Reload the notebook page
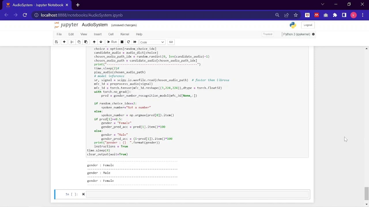 25,15
